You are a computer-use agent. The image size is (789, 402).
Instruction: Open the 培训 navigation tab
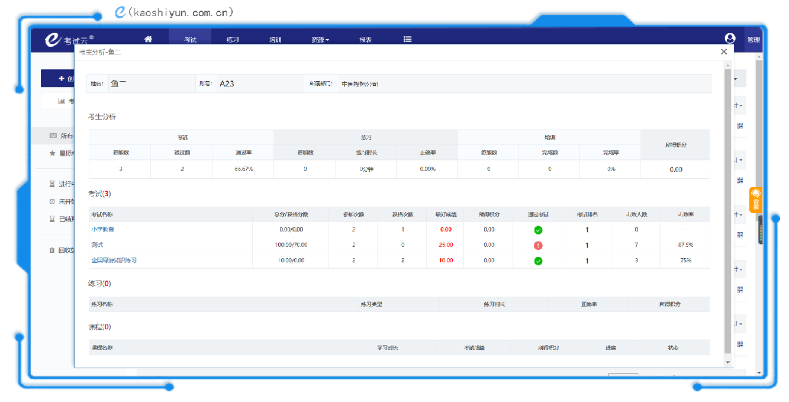[275, 40]
